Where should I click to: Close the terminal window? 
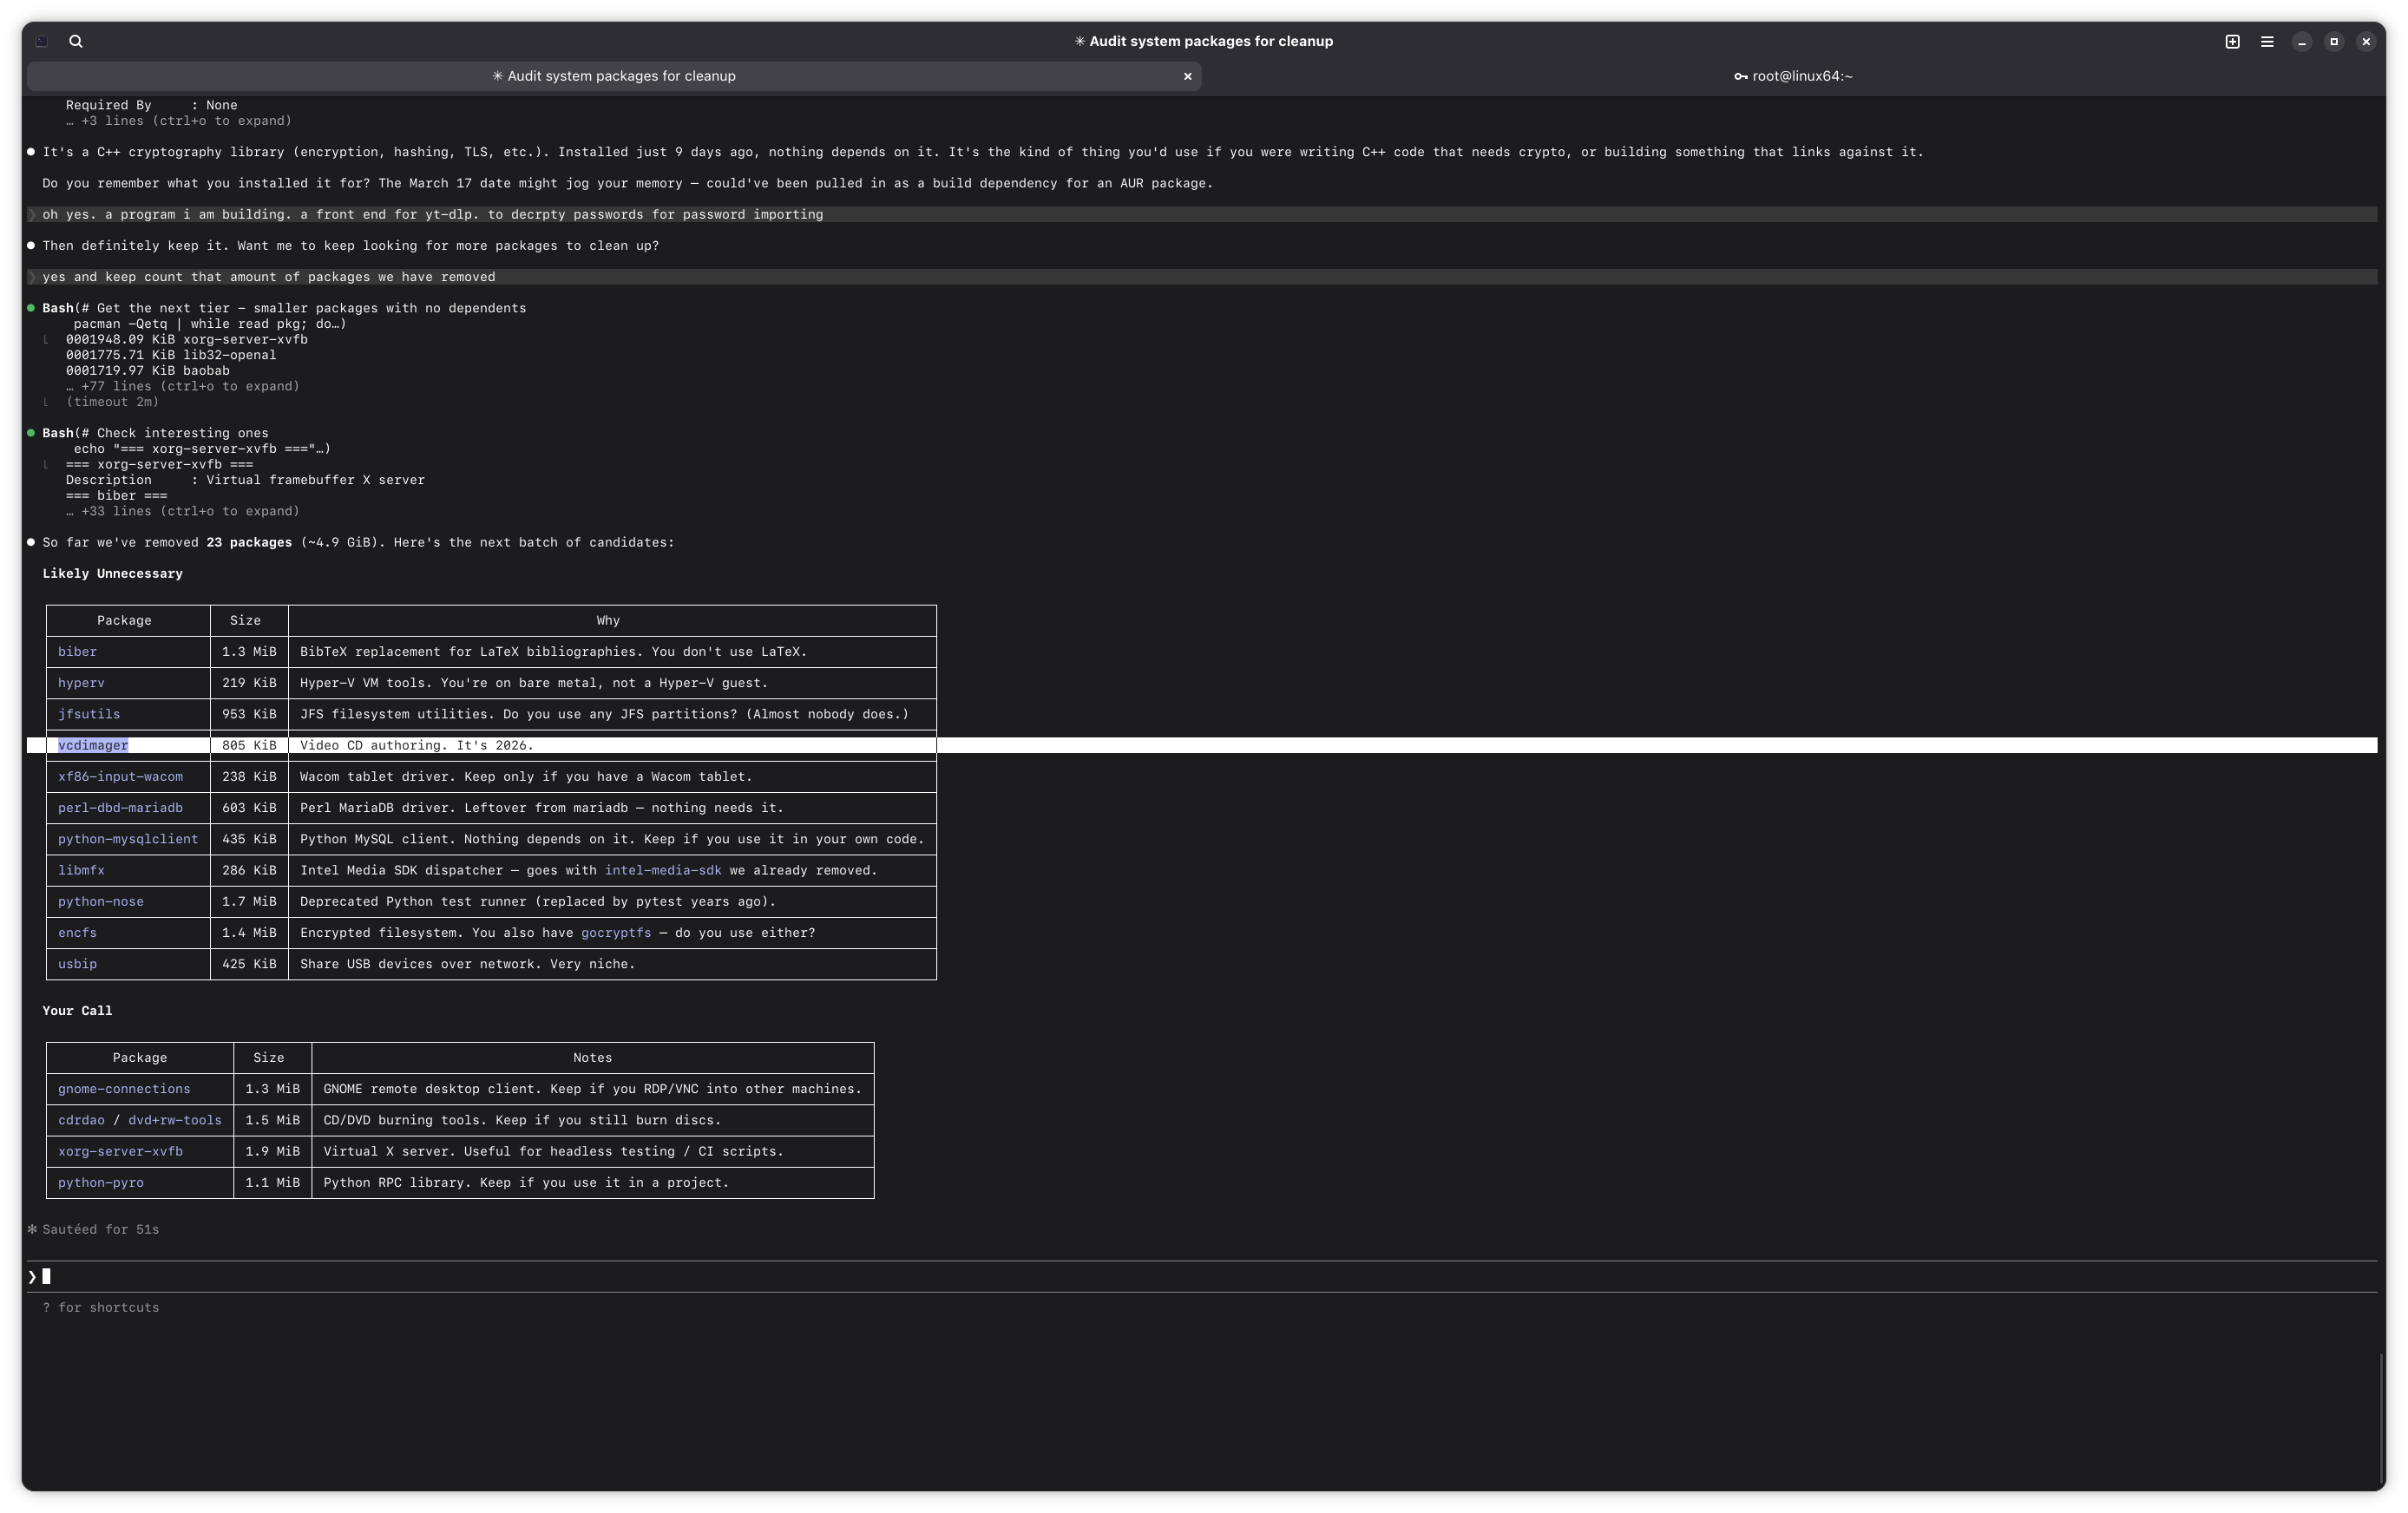point(2365,41)
